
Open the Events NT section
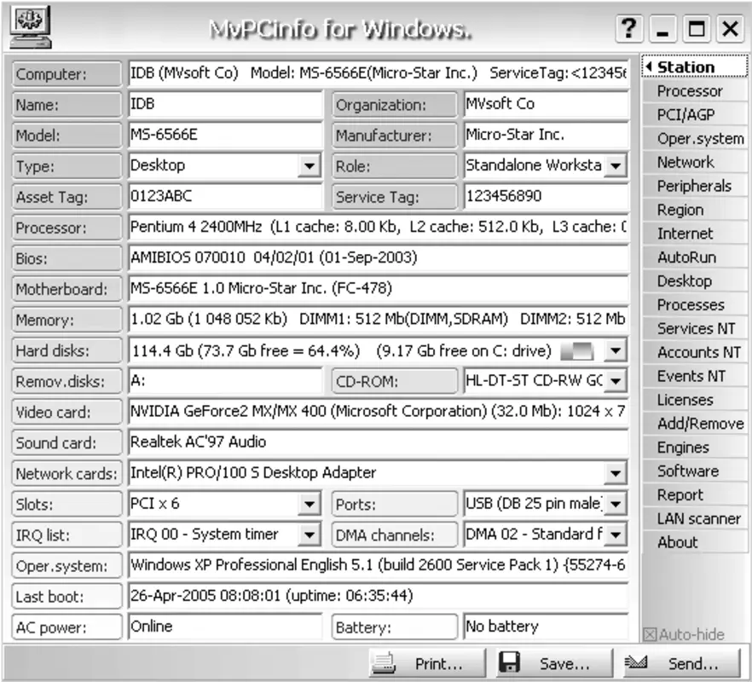[695, 376]
